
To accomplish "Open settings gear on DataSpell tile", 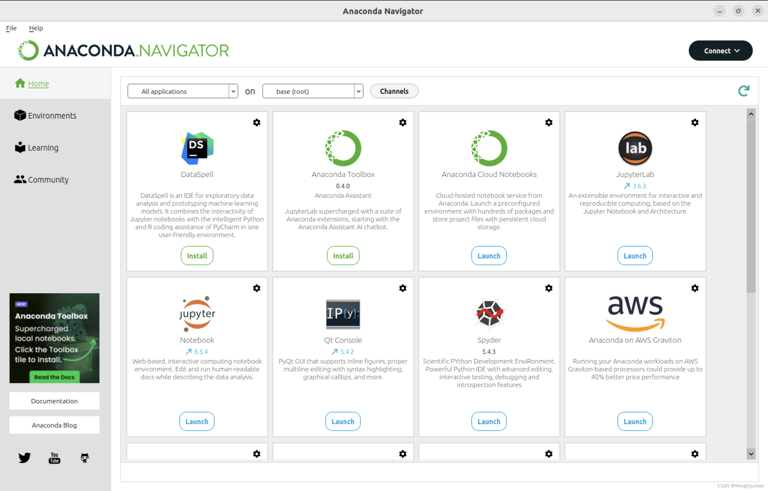I will coord(256,122).
